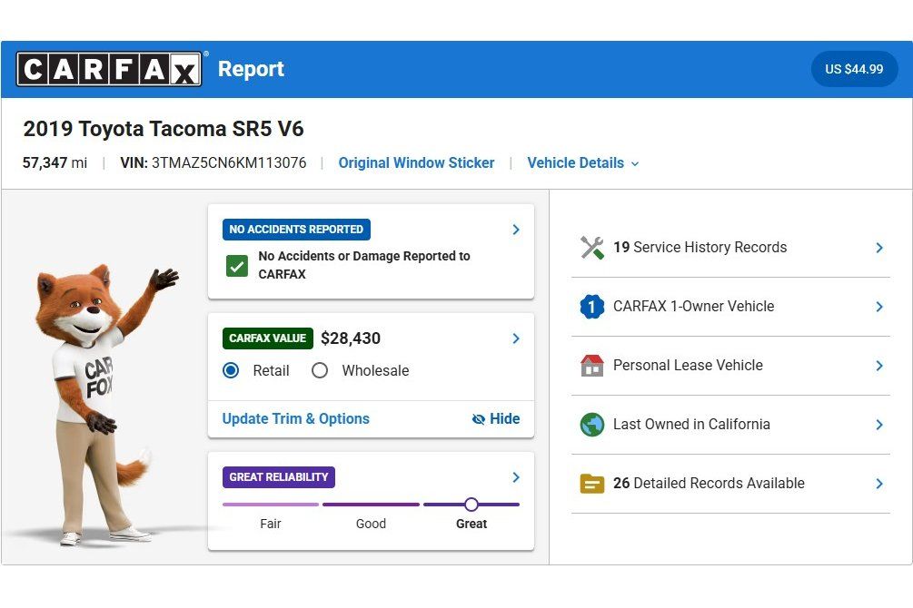The image size is (913, 608).
Task: Click the yellow folder Detailed Records icon
Action: point(592,484)
